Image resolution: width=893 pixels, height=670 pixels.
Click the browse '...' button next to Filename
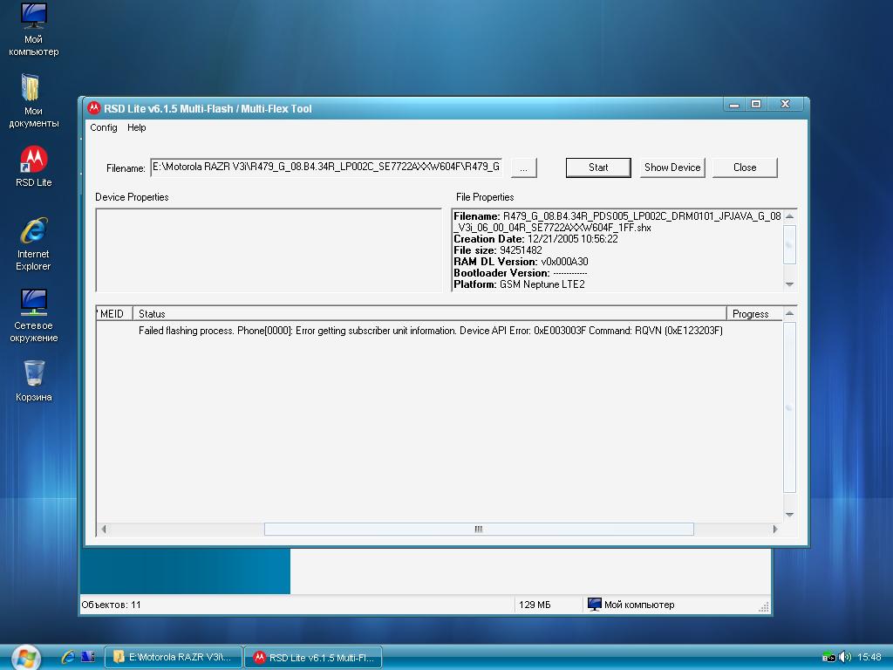[x=523, y=168]
